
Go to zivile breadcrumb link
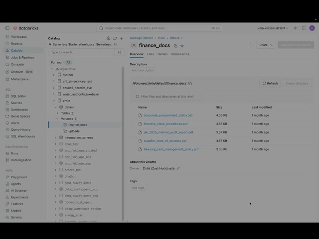161,38
